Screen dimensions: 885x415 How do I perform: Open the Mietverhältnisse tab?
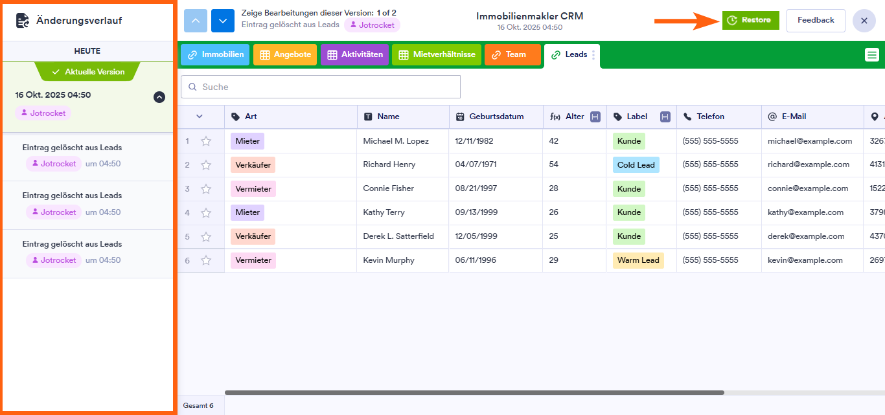436,55
